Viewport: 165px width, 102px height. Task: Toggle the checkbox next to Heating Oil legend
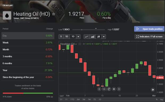[80, 44]
